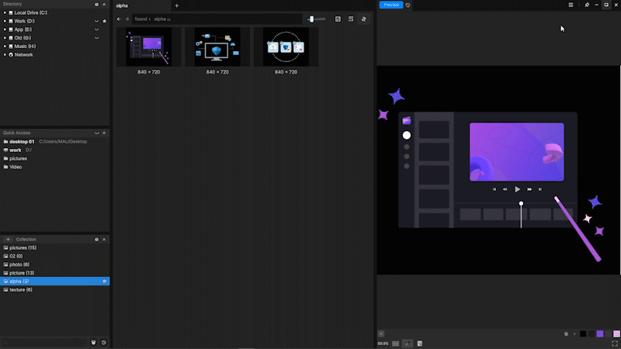Click the search field at bottom left
The image size is (621, 349).
click(44, 343)
